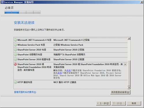The height and width of the screenshot is (108, 144).
Task: Click the wizard progress bar under 必备项
Action: [x=23, y=12]
